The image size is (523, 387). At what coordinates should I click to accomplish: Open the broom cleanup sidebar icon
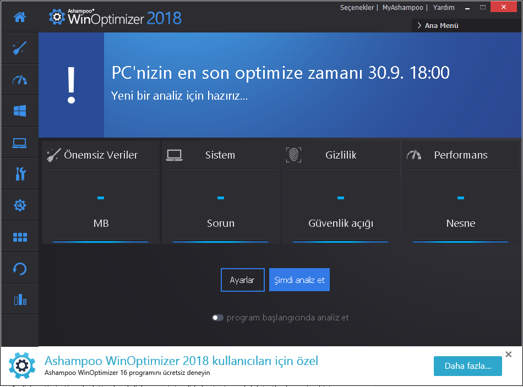pyautogui.click(x=20, y=48)
